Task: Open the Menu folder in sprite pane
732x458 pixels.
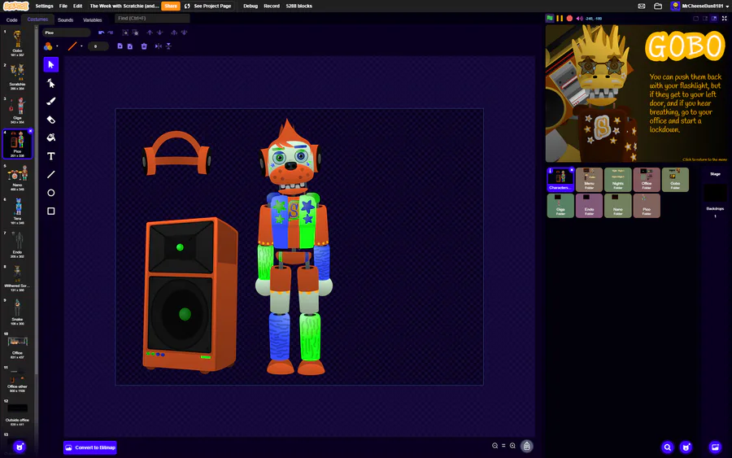Action: [589, 180]
